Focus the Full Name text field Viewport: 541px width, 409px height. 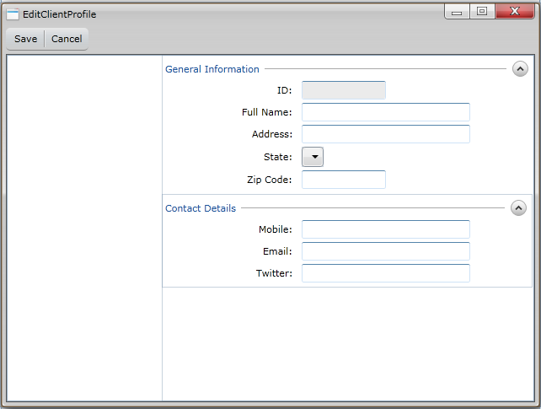[385, 112]
